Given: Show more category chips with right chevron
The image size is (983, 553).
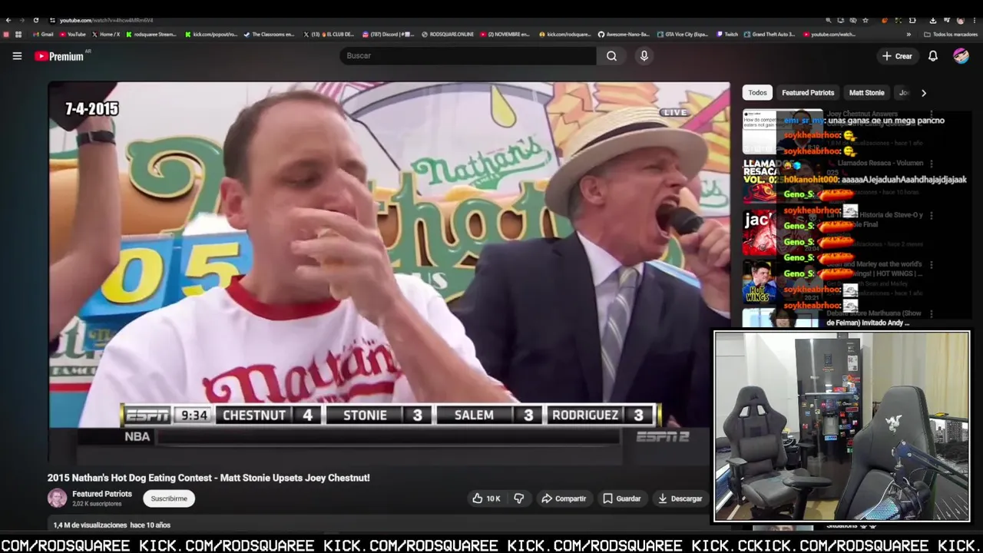Looking at the screenshot, I should (923, 93).
